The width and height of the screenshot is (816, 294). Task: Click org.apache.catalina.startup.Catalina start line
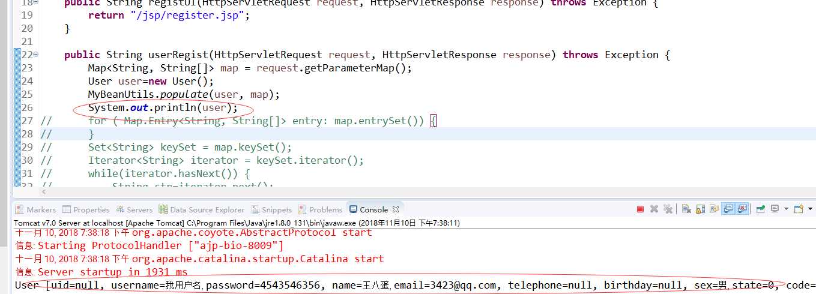tap(258, 259)
